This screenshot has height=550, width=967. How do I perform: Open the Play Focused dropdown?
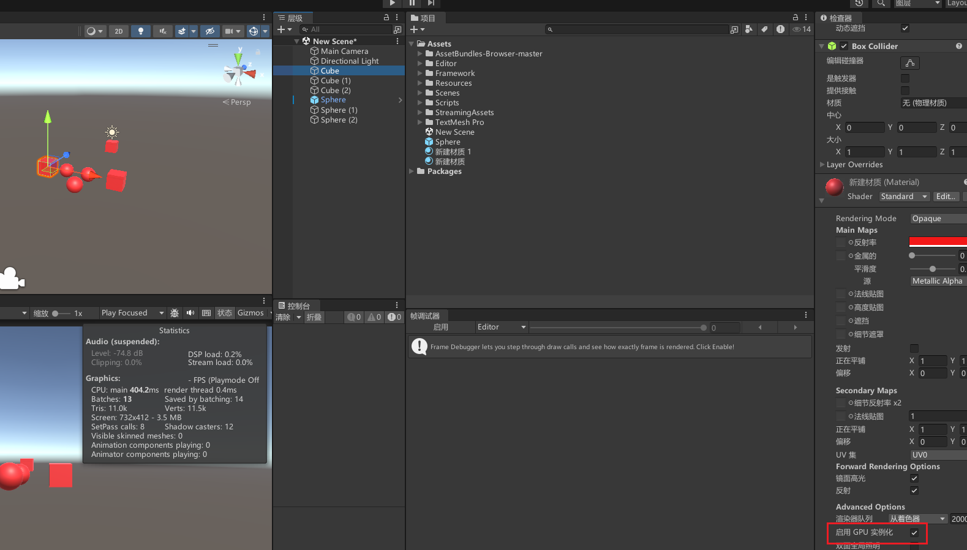coord(132,313)
